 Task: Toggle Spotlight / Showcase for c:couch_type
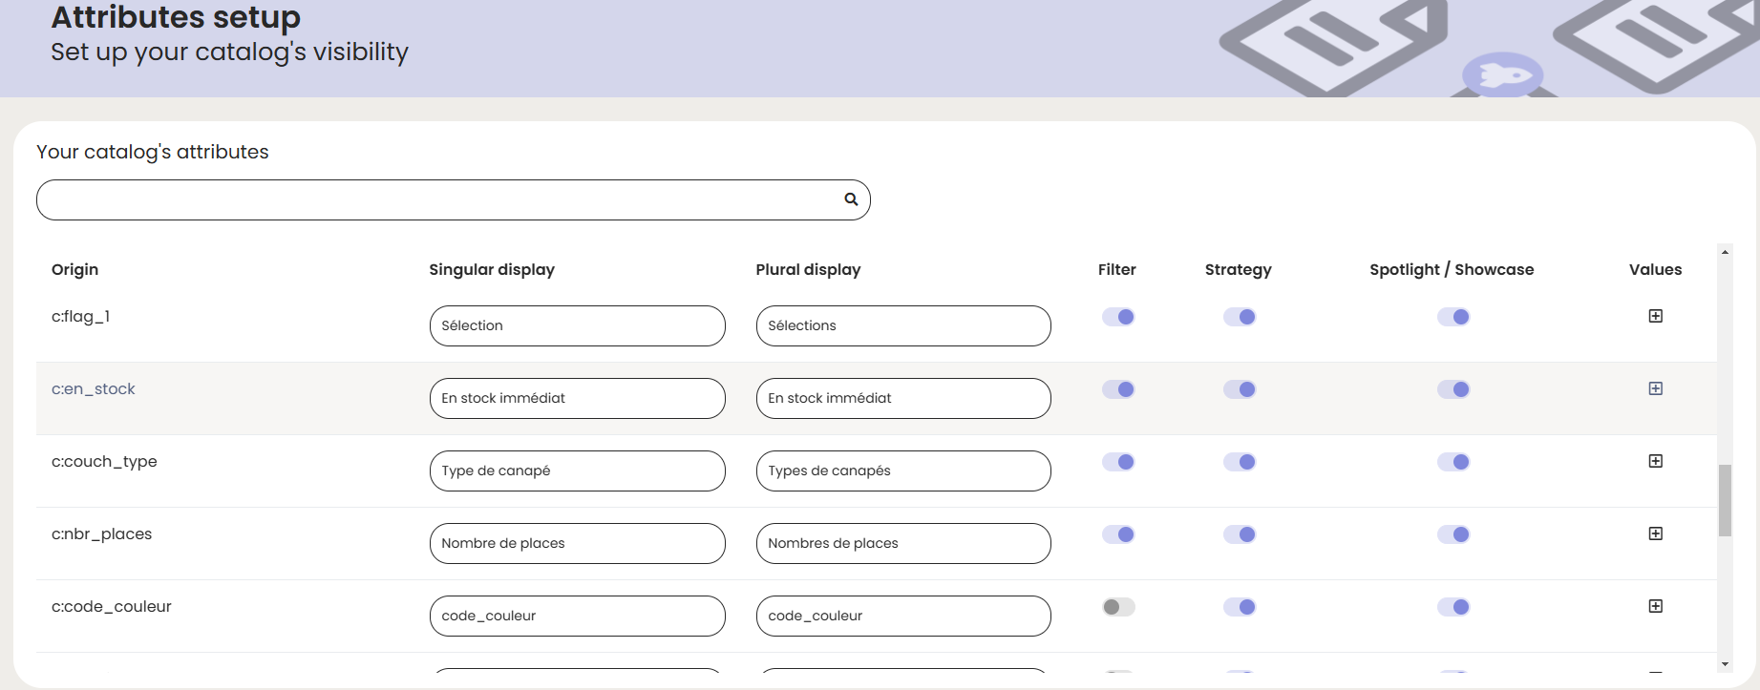(1453, 462)
